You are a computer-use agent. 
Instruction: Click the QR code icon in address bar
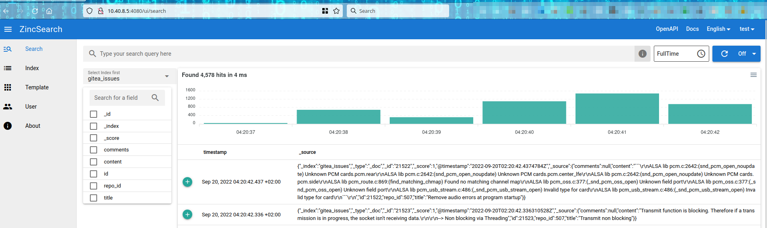click(325, 11)
